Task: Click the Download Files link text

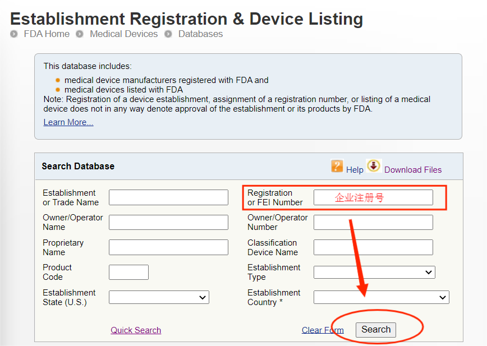Action: [413, 169]
